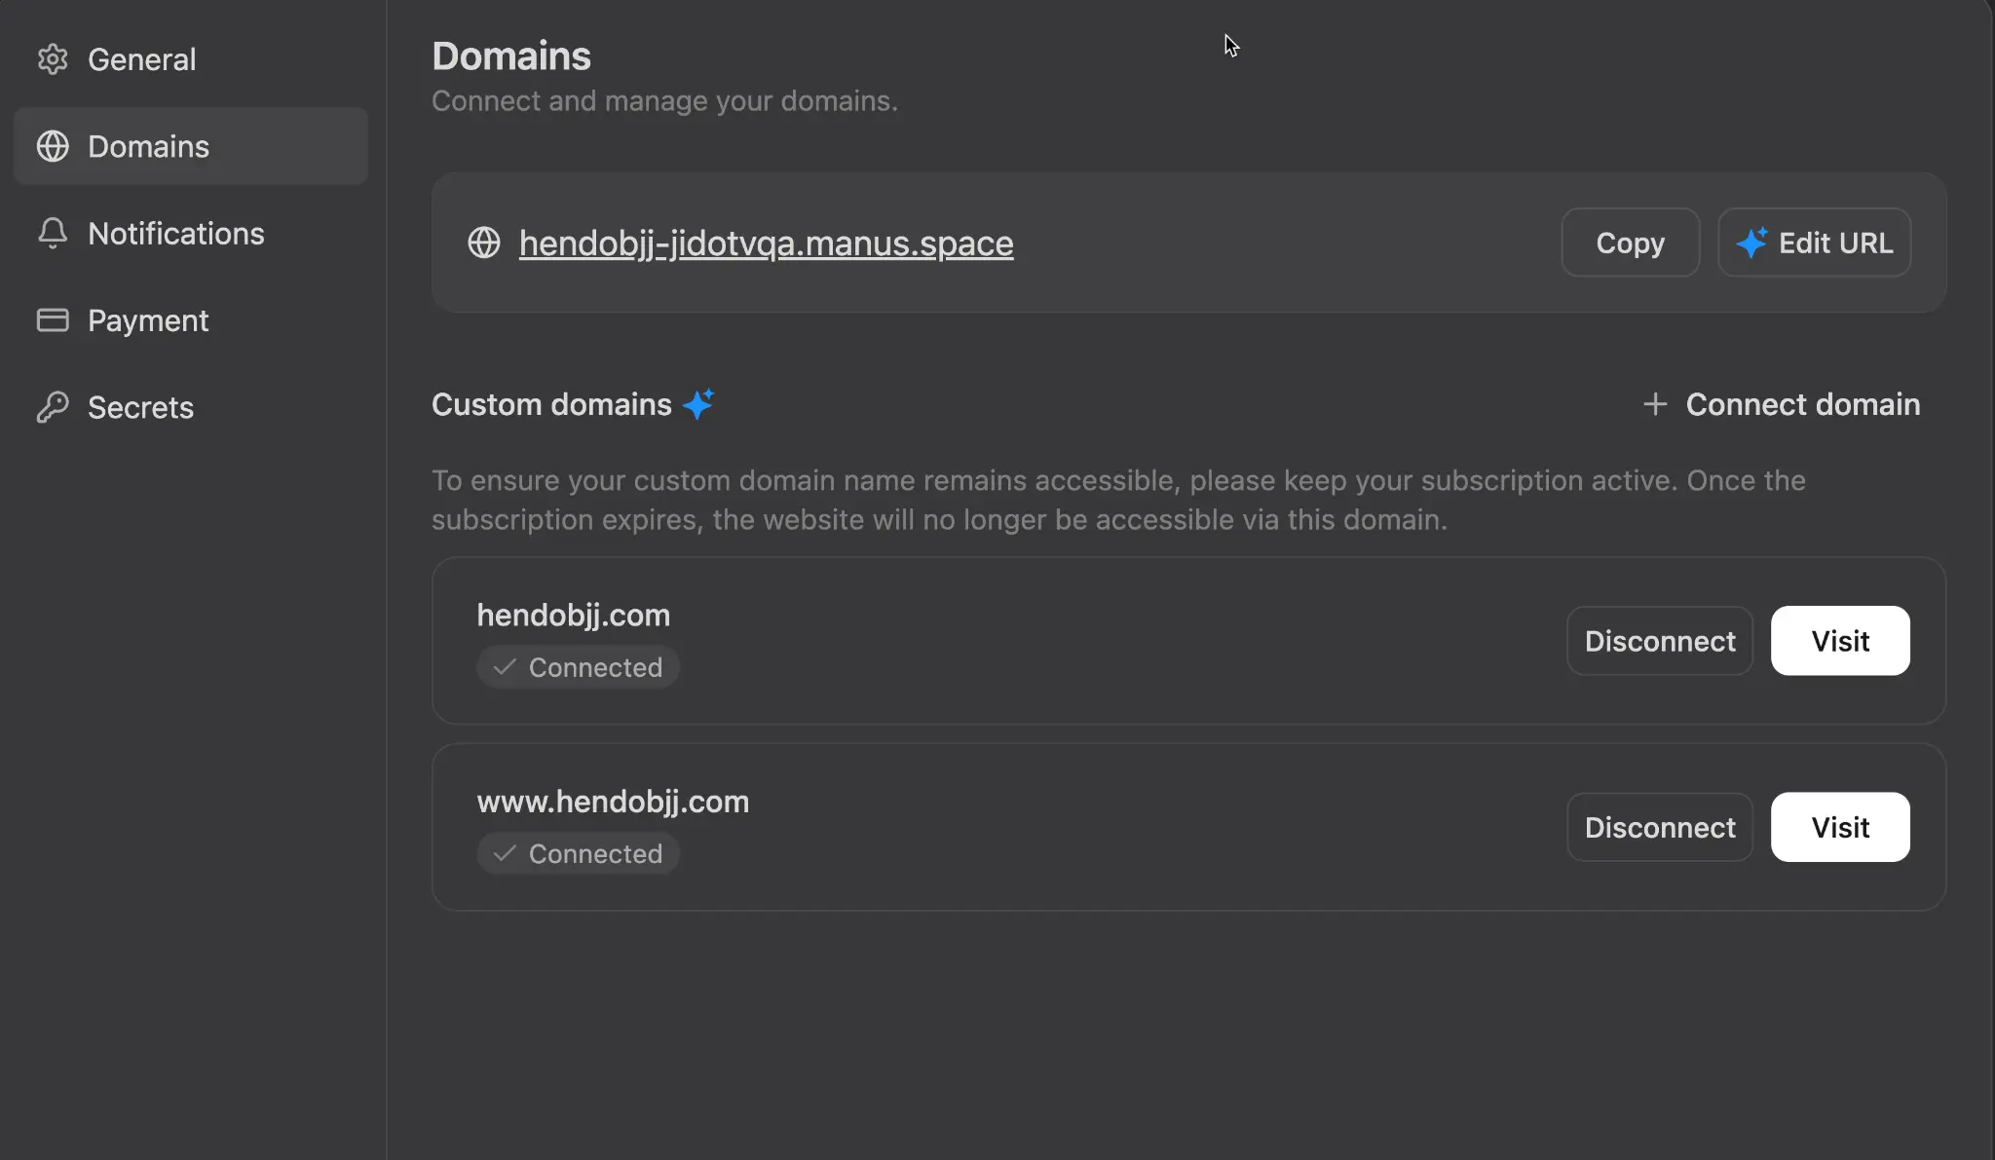The width and height of the screenshot is (1995, 1160).
Task: Go to the Secrets section
Action: click(x=140, y=407)
